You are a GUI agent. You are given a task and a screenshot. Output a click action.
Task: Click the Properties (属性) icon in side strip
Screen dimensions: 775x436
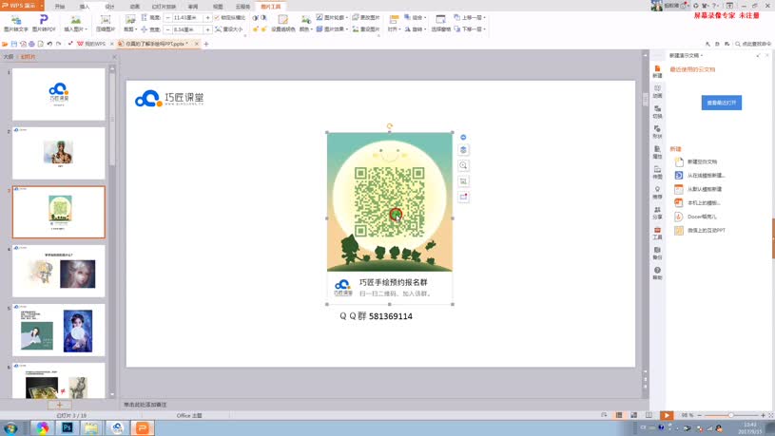click(657, 153)
